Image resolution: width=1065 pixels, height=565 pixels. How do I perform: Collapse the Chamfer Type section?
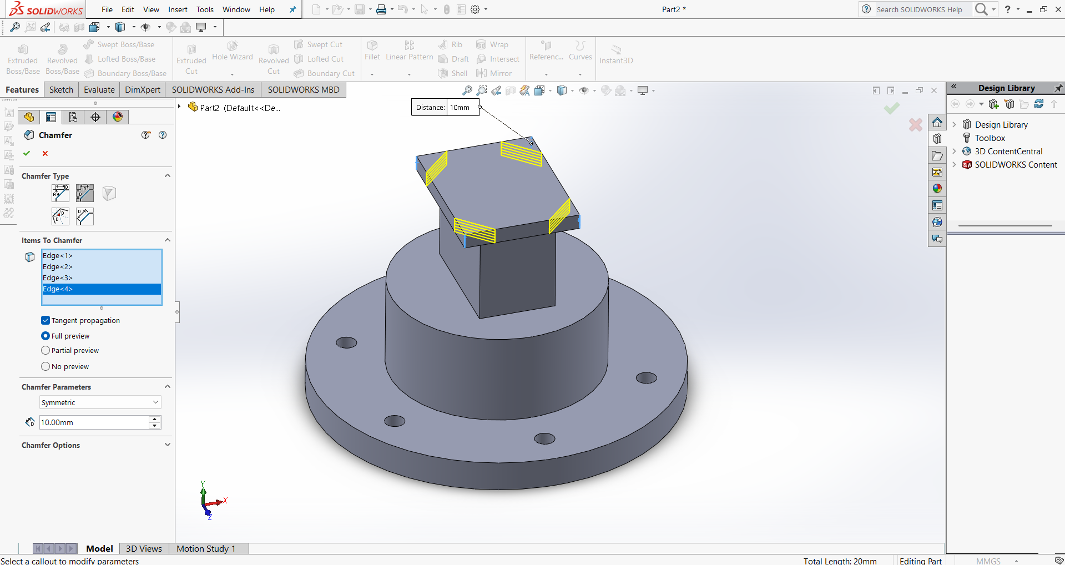[x=168, y=175]
